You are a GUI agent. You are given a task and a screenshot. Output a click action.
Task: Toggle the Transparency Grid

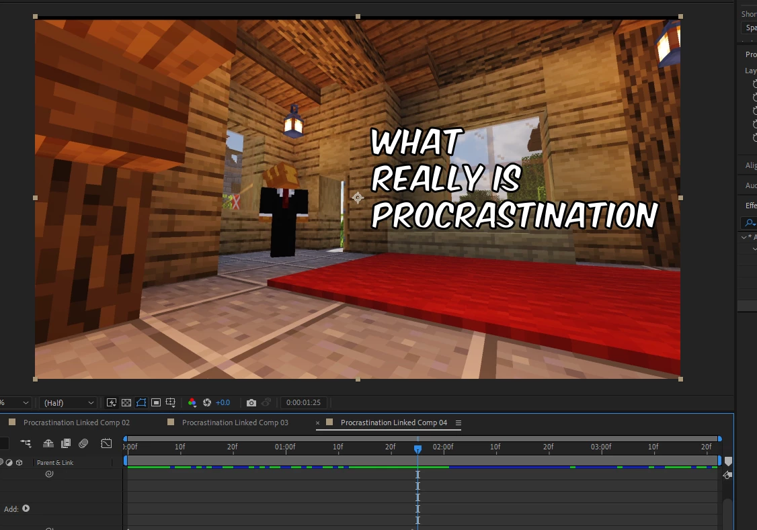(x=126, y=402)
